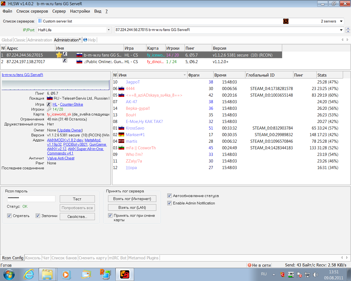Image resolution: width=351 pixels, height=281 pixels.
Task: Click the Counter-Strike icon on the Public Online server row
Action: click(x=65, y=60)
